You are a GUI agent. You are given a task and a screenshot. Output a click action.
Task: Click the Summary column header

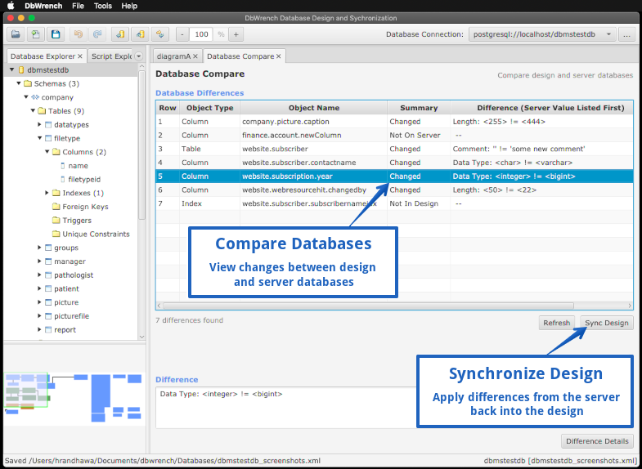click(419, 108)
